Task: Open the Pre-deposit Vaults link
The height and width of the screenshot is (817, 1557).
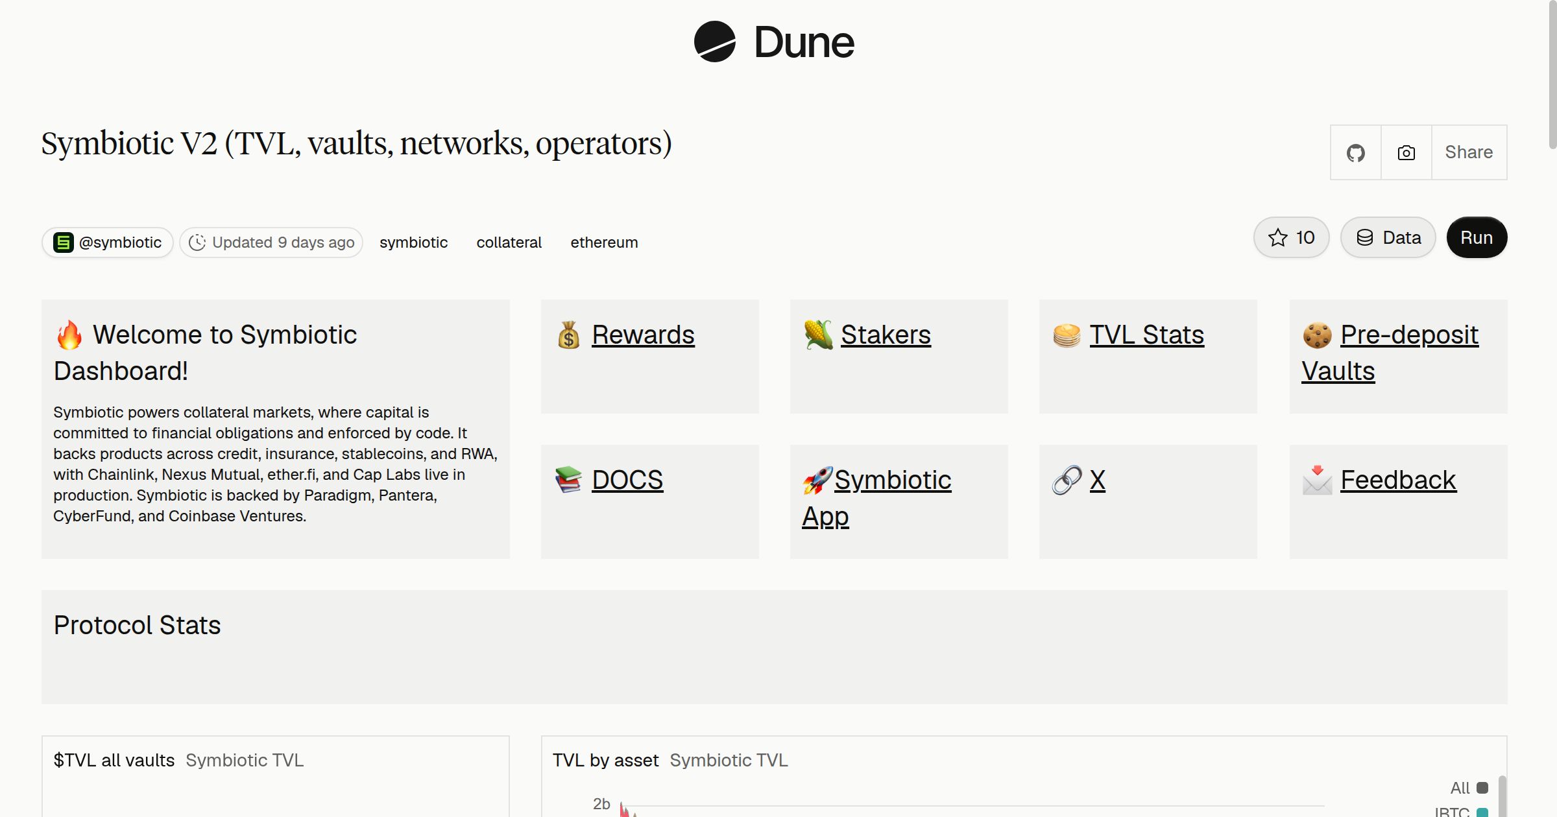Action: click(x=1390, y=353)
